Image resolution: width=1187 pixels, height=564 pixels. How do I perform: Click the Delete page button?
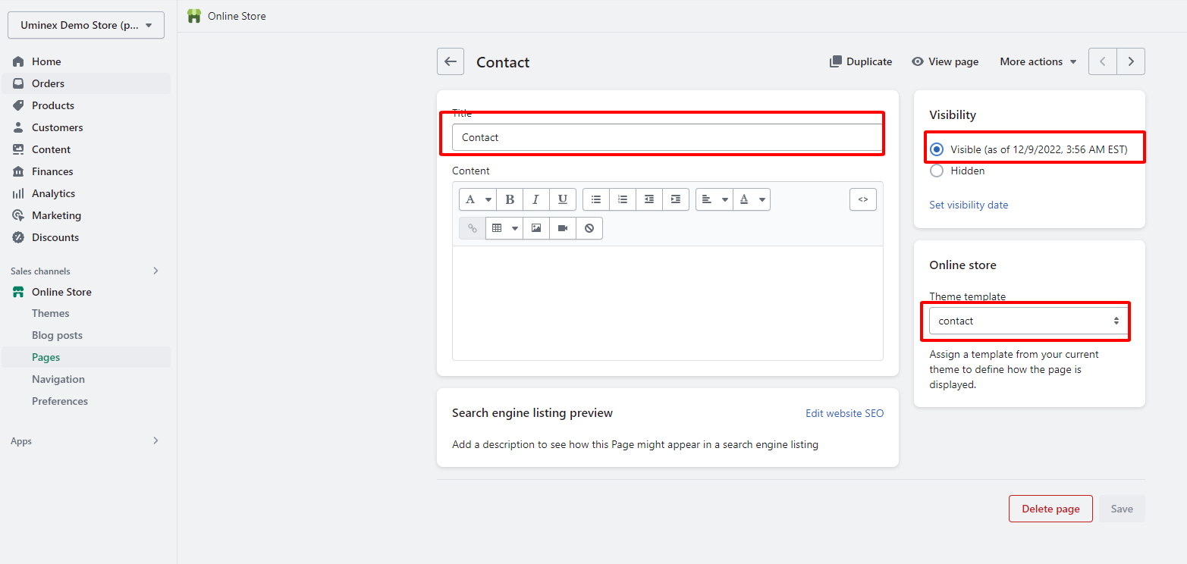point(1050,509)
